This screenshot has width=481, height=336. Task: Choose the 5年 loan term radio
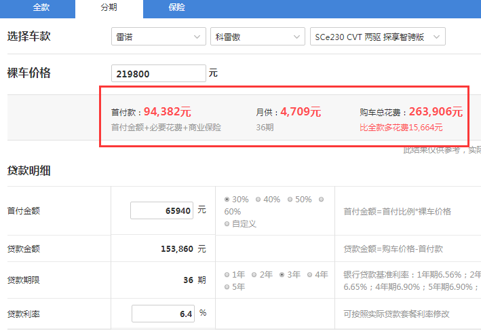coord(227,287)
